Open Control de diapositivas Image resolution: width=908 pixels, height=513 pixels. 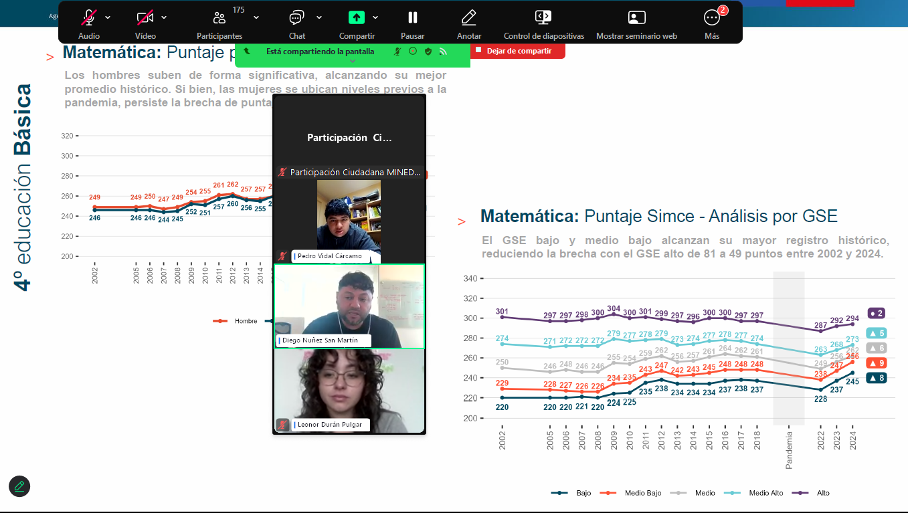(543, 19)
